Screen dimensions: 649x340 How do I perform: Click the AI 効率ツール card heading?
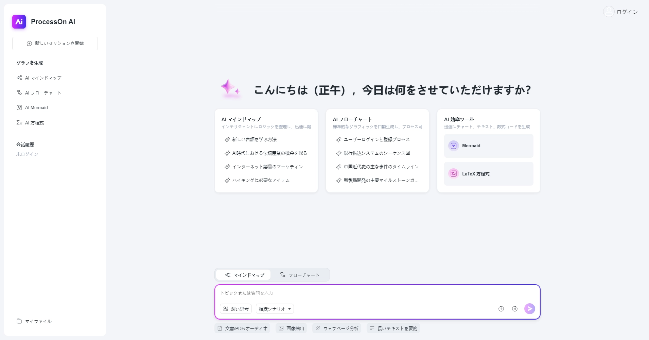coord(459,119)
